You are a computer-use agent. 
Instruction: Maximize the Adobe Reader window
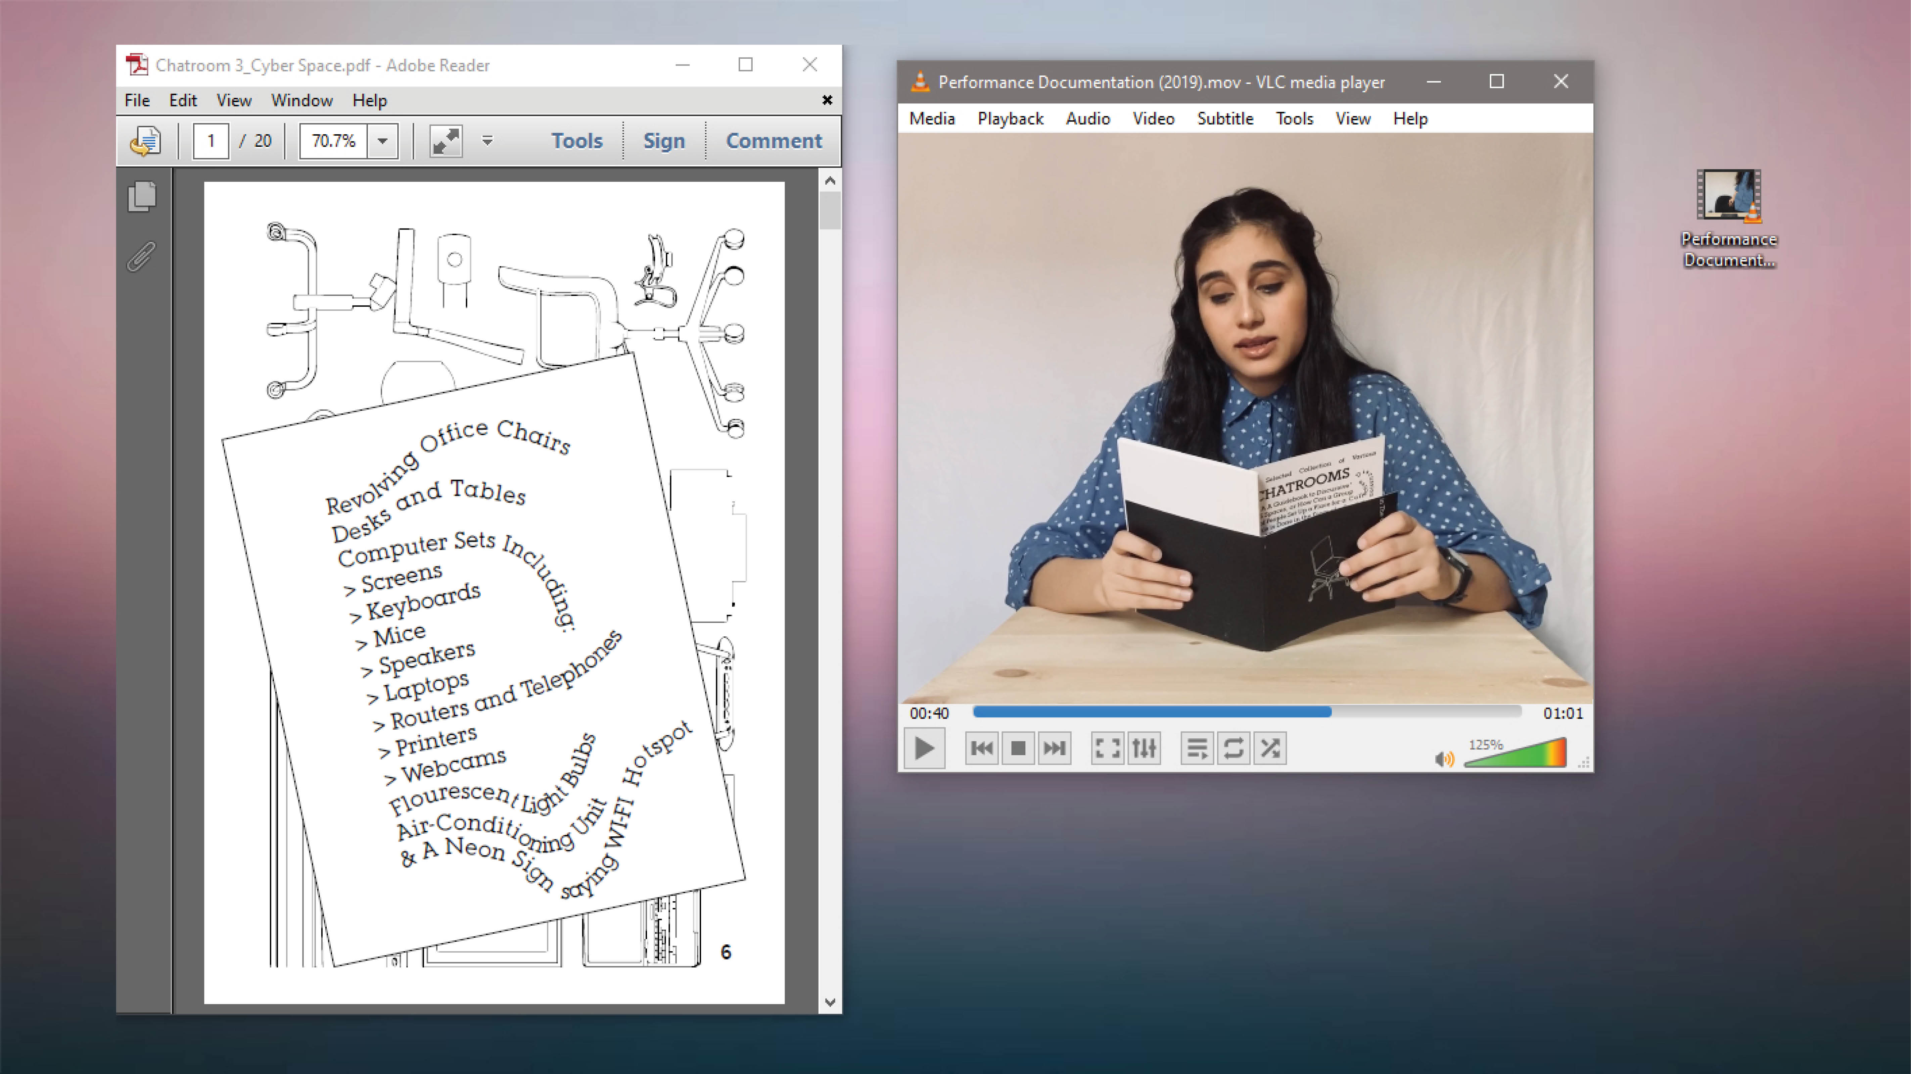[x=746, y=65]
